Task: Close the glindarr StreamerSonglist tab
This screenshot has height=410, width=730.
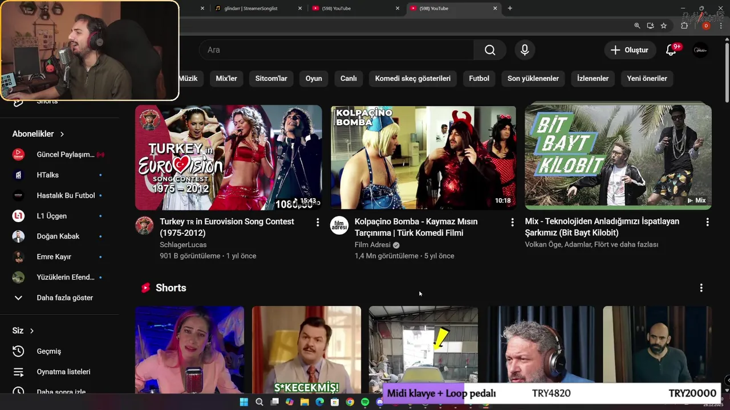Action: point(300,9)
